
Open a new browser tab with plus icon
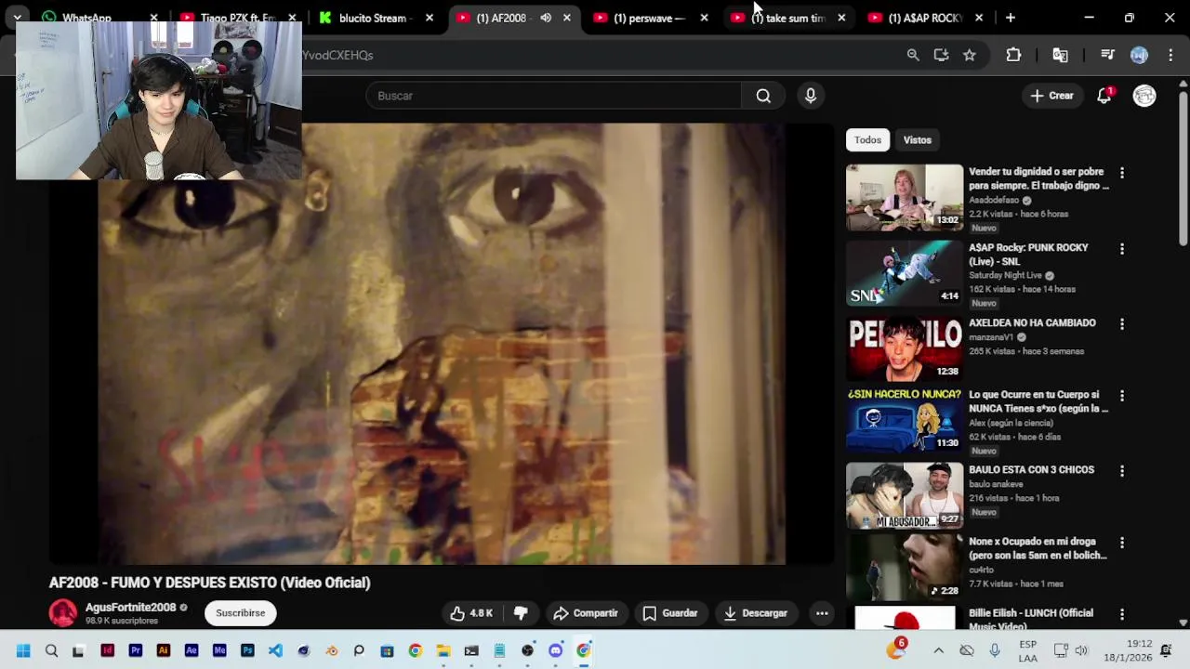pos(1010,18)
